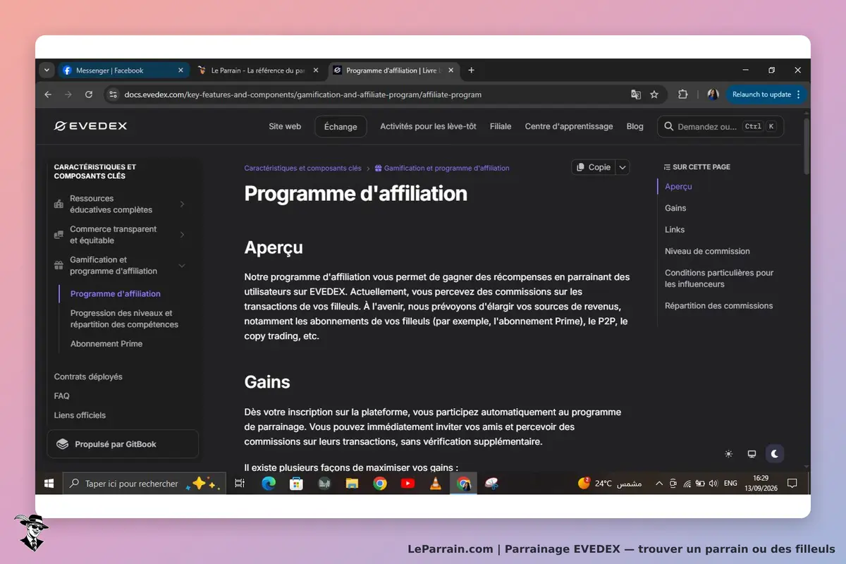Open the tab search arrow at the tab strip's left
The image size is (846, 564).
pos(47,70)
